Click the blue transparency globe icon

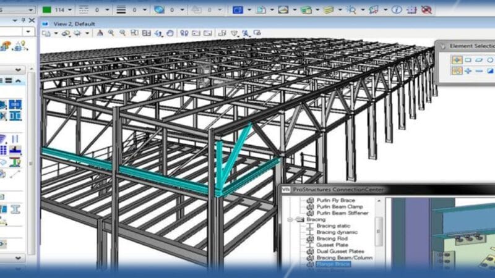pos(159,10)
